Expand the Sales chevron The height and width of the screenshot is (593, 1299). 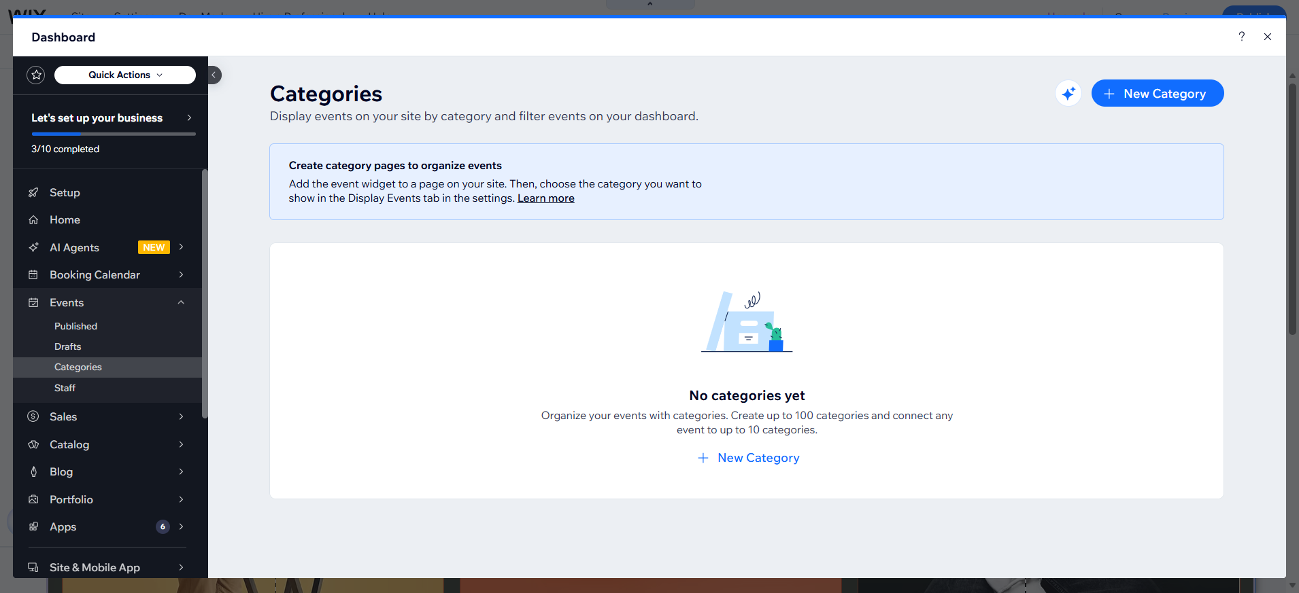point(182,416)
